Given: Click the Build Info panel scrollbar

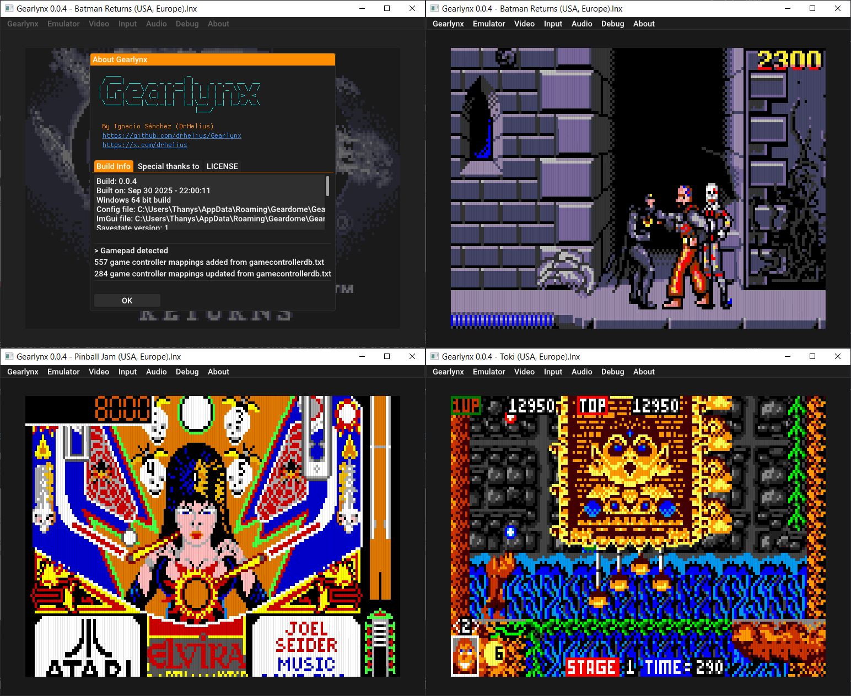Looking at the screenshot, I should (328, 186).
